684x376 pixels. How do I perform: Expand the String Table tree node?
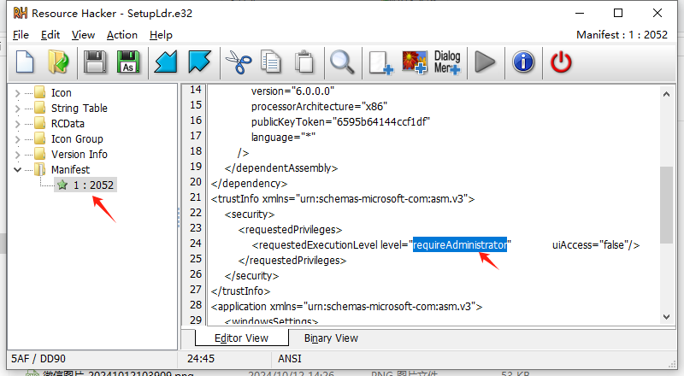coord(18,109)
